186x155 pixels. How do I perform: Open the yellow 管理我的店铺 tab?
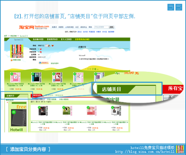[82, 39]
